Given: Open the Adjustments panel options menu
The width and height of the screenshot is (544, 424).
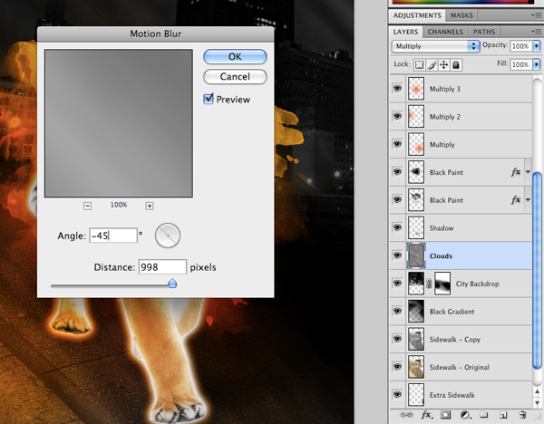Looking at the screenshot, I should (537, 15).
